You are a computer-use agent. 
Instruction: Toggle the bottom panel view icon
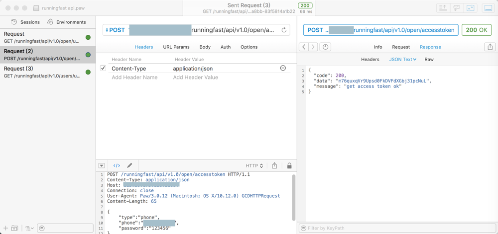click(489, 8)
